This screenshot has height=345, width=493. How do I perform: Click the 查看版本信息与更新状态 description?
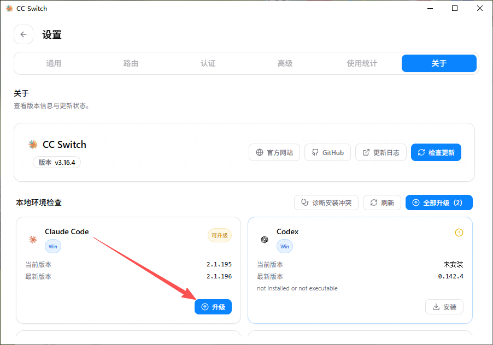pos(51,106)
